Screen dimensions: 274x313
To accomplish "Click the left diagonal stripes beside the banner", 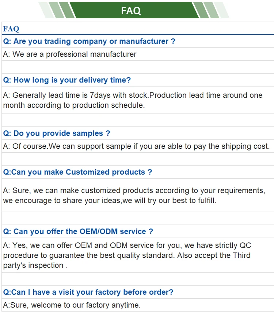I will click(x=58, y=10).
